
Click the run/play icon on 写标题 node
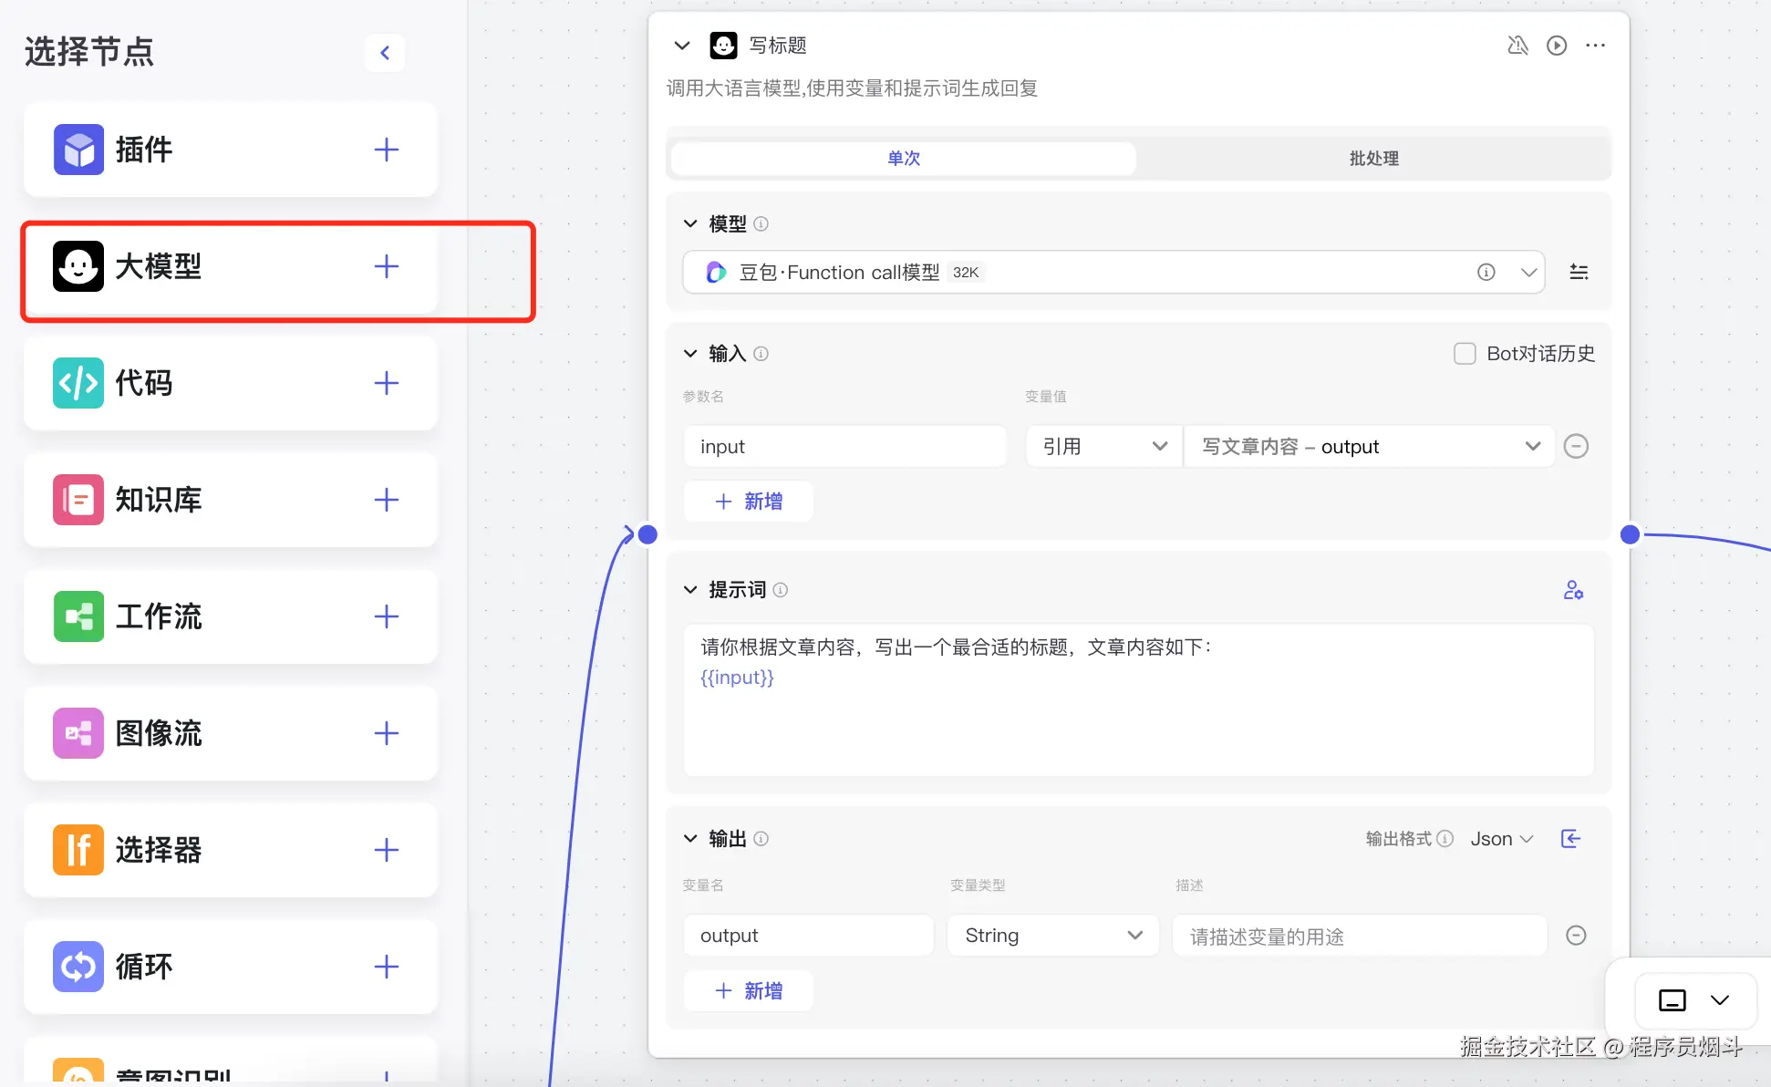click(x=1557, y=46)
